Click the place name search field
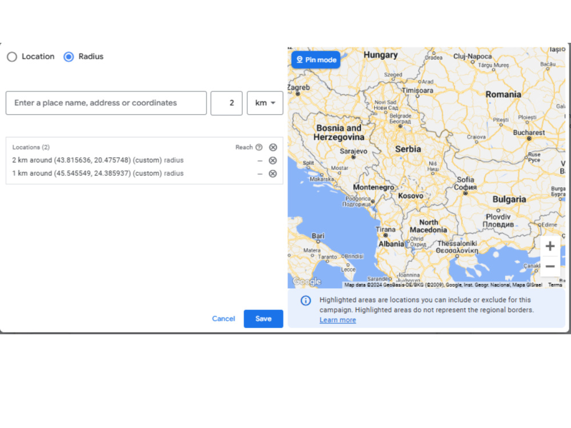Image resolution: width=571 pixels, height=428 pixels. coord(106,103)
